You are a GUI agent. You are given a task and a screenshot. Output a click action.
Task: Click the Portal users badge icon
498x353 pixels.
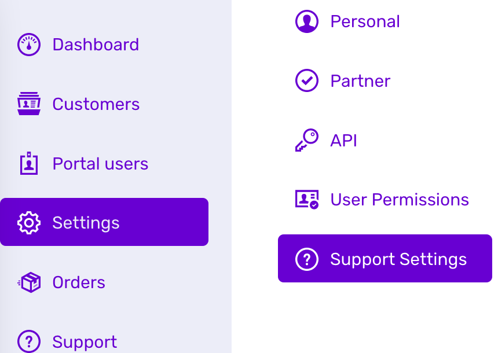[x=29, y=164]
